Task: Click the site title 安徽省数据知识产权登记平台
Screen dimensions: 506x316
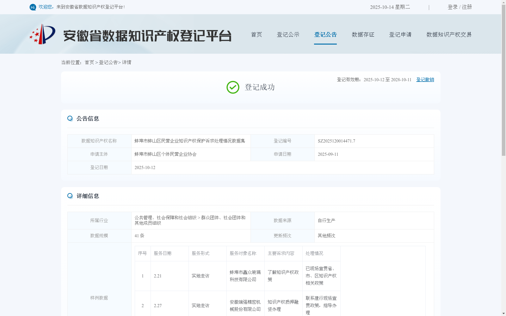Action: [x=147, y=36]
